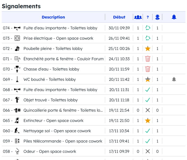187x160 pixels.
Task: Click the grey bell icon on row 069
Action: [174, 80]
